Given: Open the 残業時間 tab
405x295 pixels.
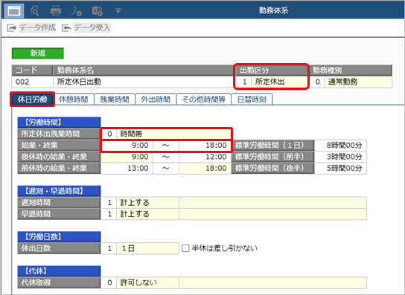Looking at the screenshot, I should pyautogui.click(x=115, y=100).
